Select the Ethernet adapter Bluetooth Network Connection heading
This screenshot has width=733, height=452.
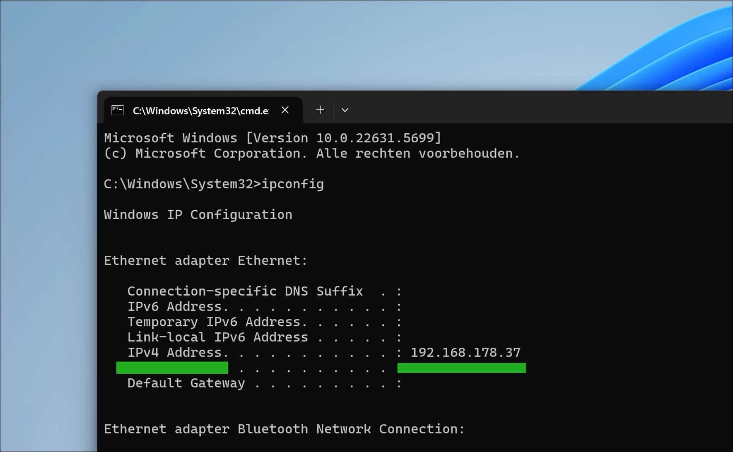(x=283, y=429)
